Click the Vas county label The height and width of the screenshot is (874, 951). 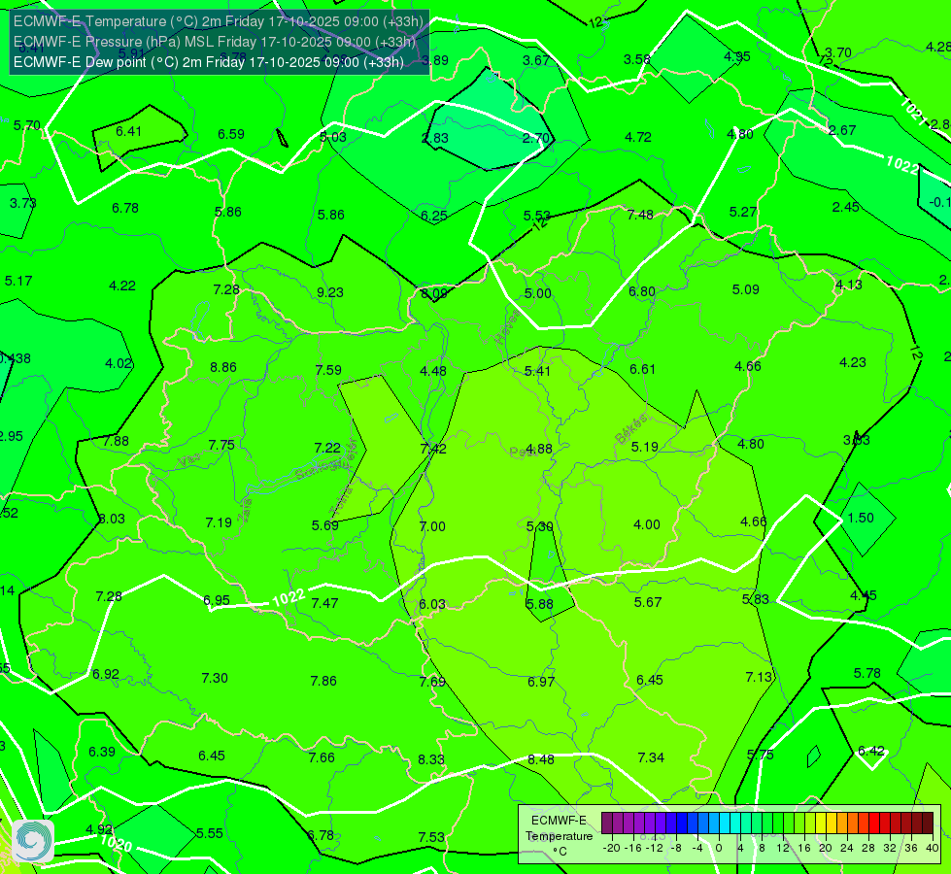[189, 461]
